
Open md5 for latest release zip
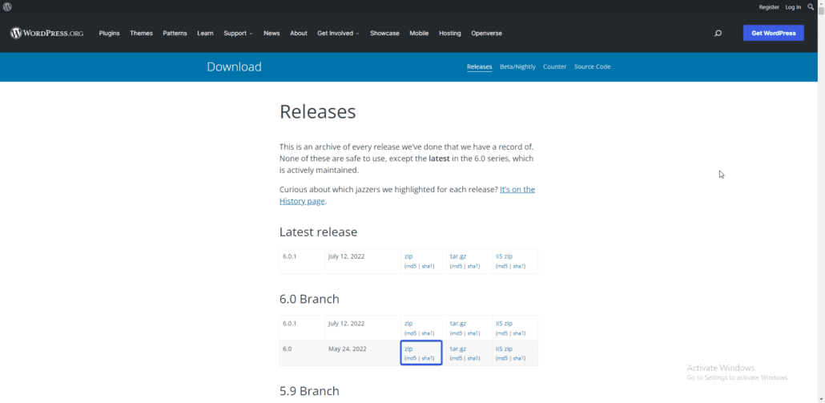[410, 266]
